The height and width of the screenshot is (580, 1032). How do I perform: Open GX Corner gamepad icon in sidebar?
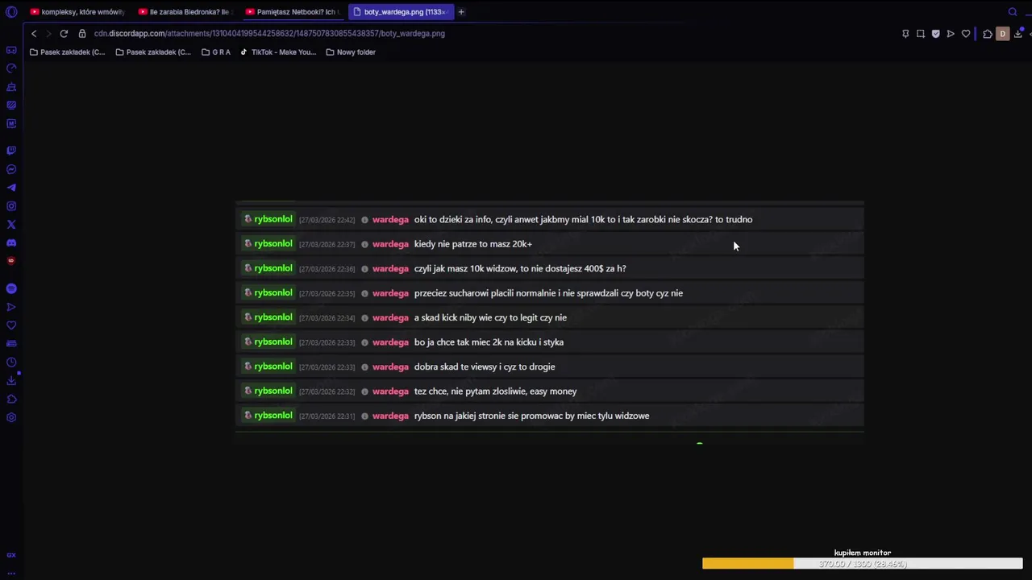point(11,50)
